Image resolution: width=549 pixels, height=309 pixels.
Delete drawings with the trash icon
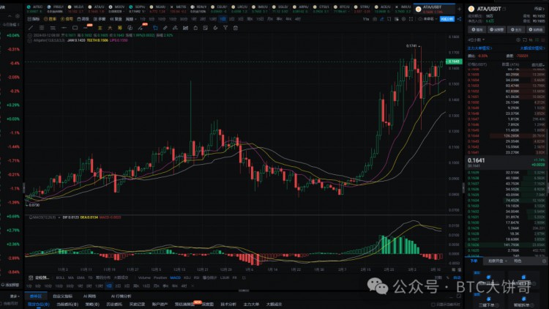[236, 28]
